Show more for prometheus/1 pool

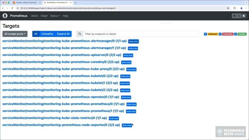[131, 111]
